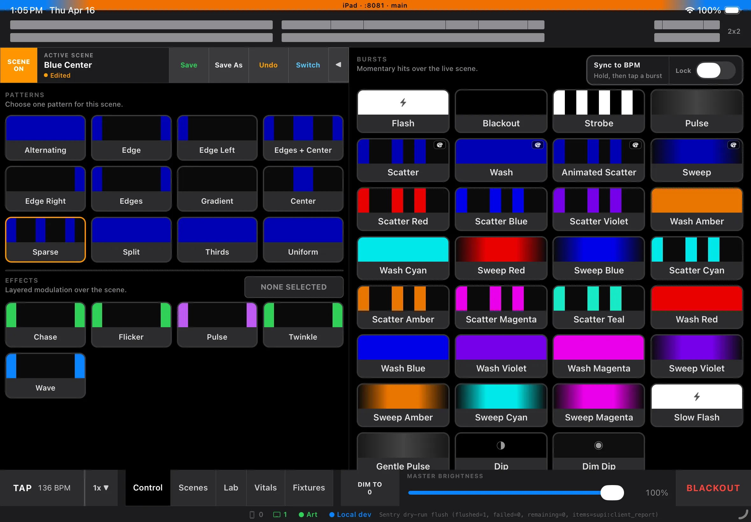Enable the Pulse effect
The height and width of the screenshot is (522, 751).
[217, 324]
